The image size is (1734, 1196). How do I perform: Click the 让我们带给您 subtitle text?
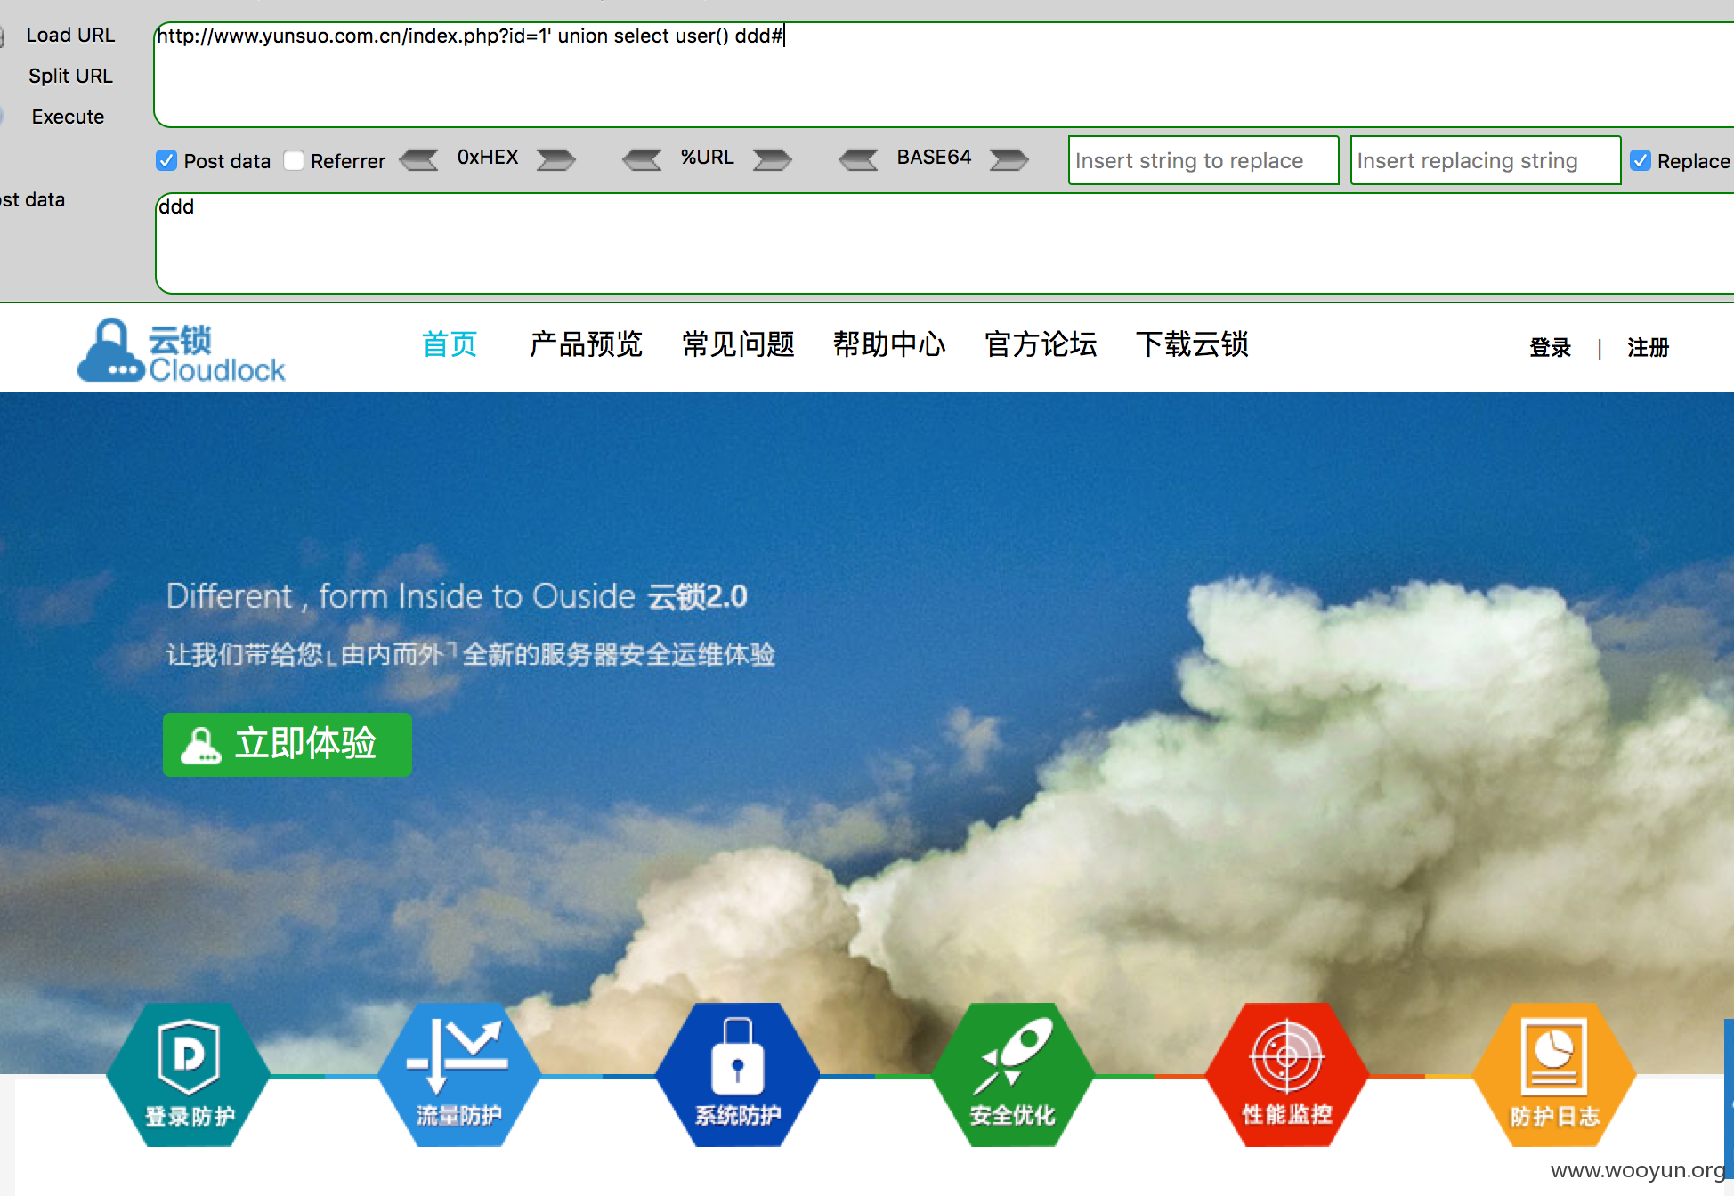(470, 655)
